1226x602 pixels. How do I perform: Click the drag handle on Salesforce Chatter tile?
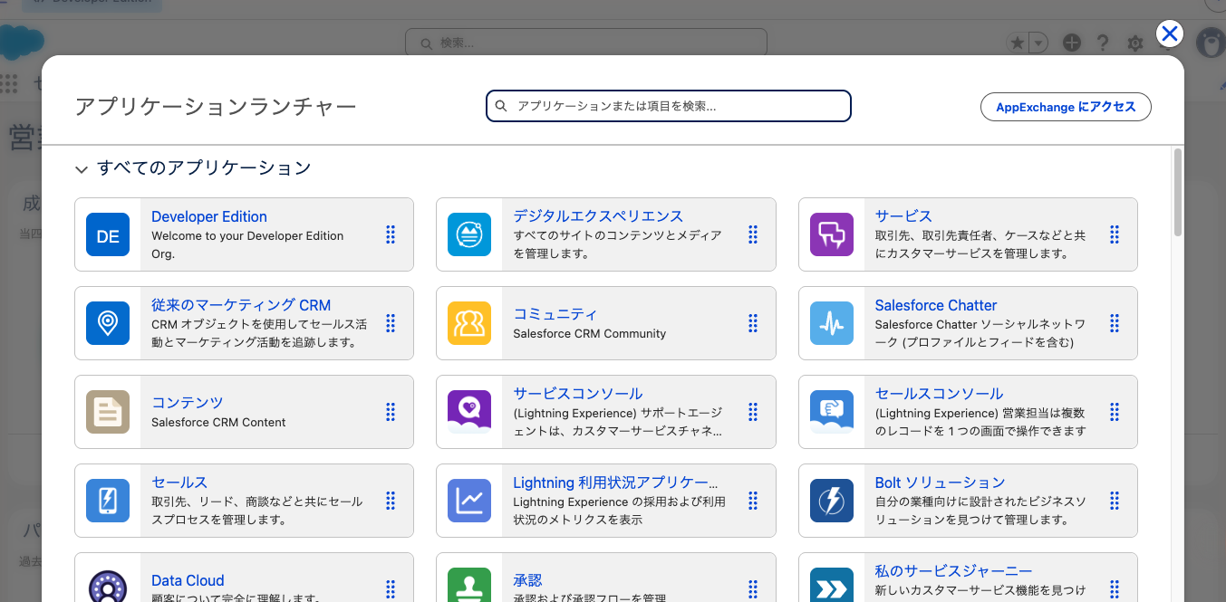[1115, 323]
